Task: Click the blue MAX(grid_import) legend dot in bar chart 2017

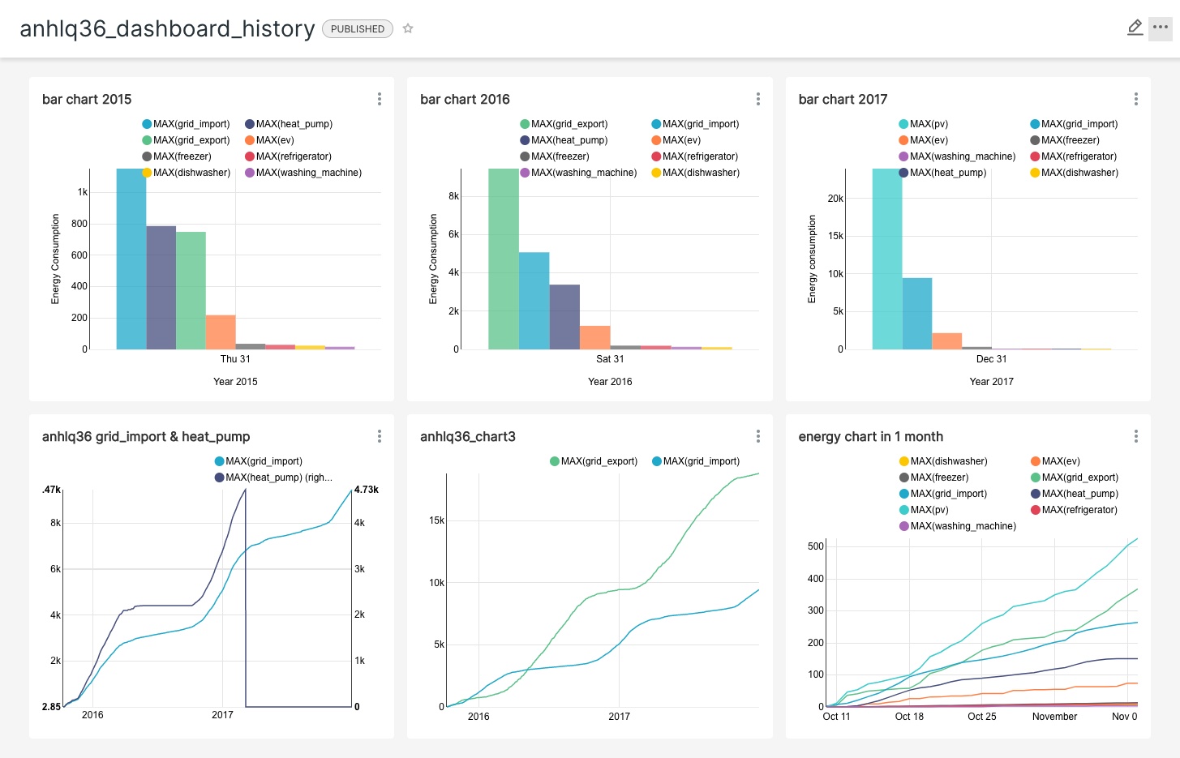Action: [1035, 124]
